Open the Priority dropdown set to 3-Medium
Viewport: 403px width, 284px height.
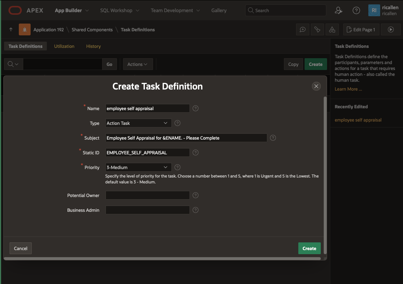[138, 167]
